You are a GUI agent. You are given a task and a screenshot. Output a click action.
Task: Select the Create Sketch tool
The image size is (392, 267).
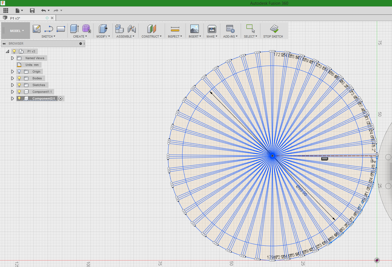(x=37, y=29)
